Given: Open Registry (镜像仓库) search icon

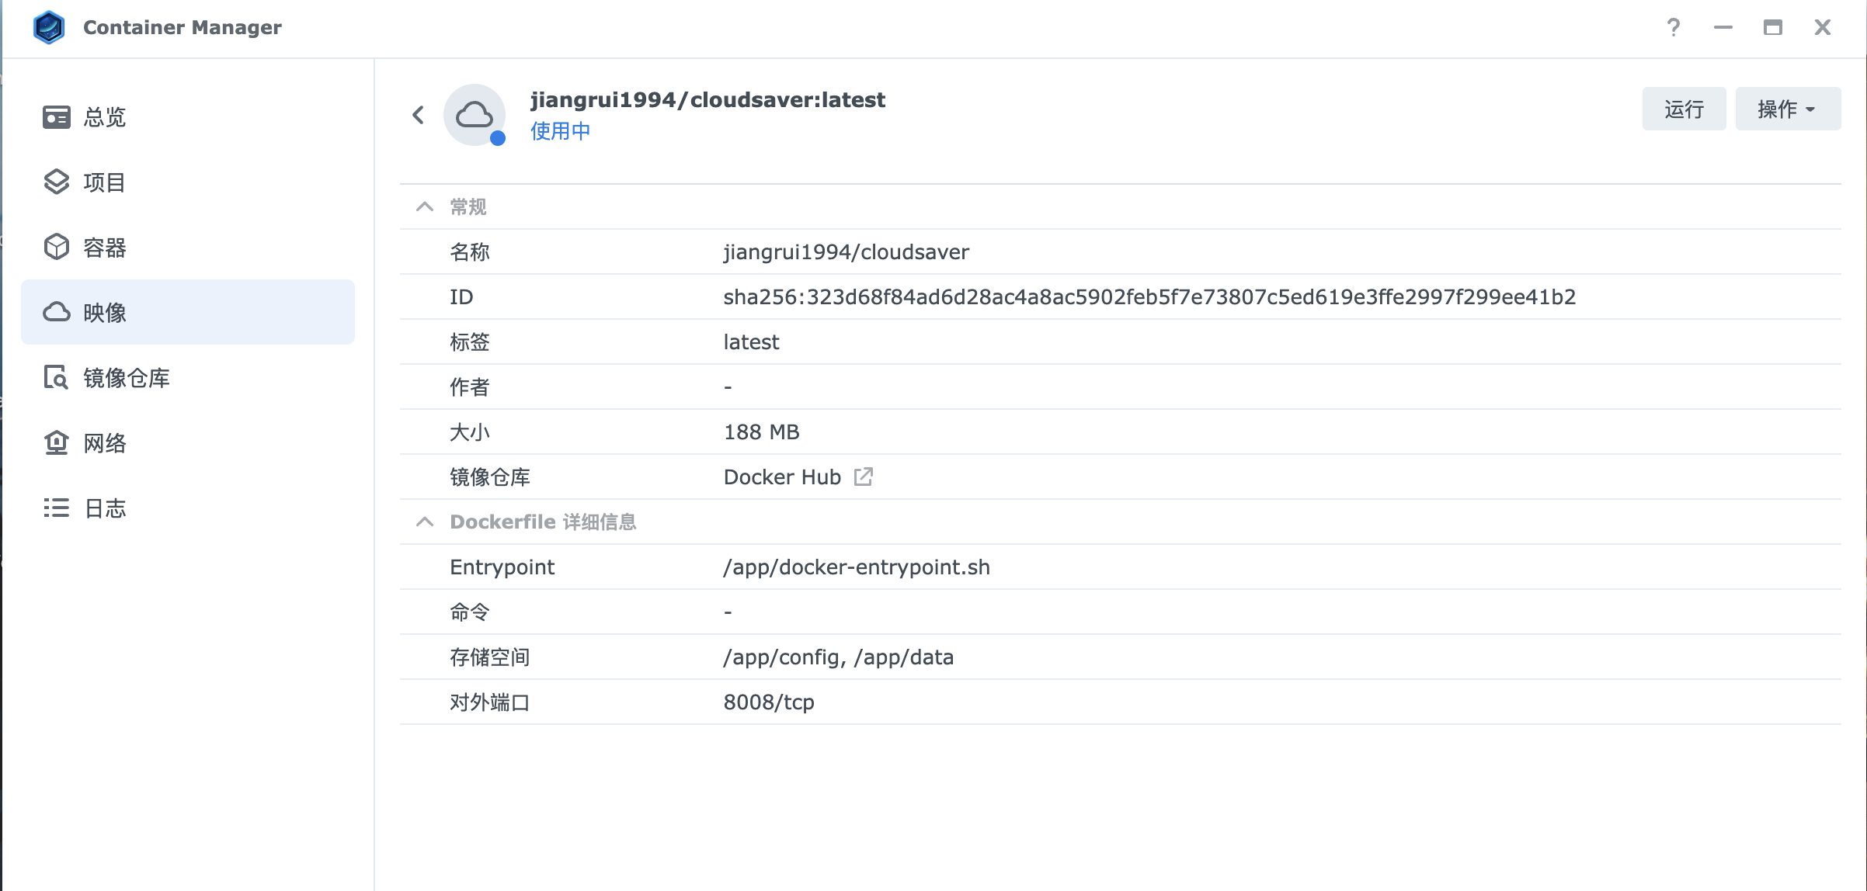Looking at the screenshot, I should click(x=56, y=378).
